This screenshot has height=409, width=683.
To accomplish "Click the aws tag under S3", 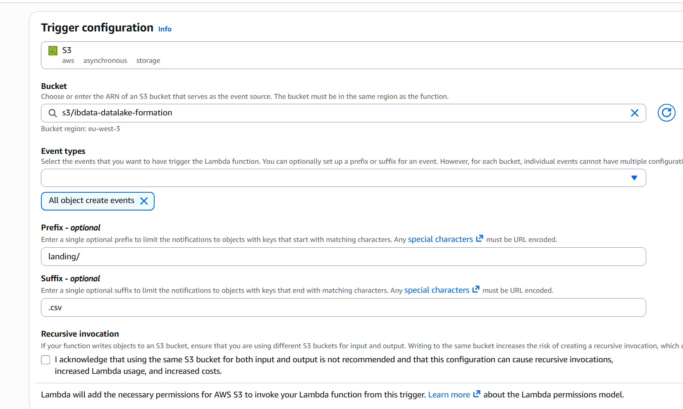I will point(68,61).
